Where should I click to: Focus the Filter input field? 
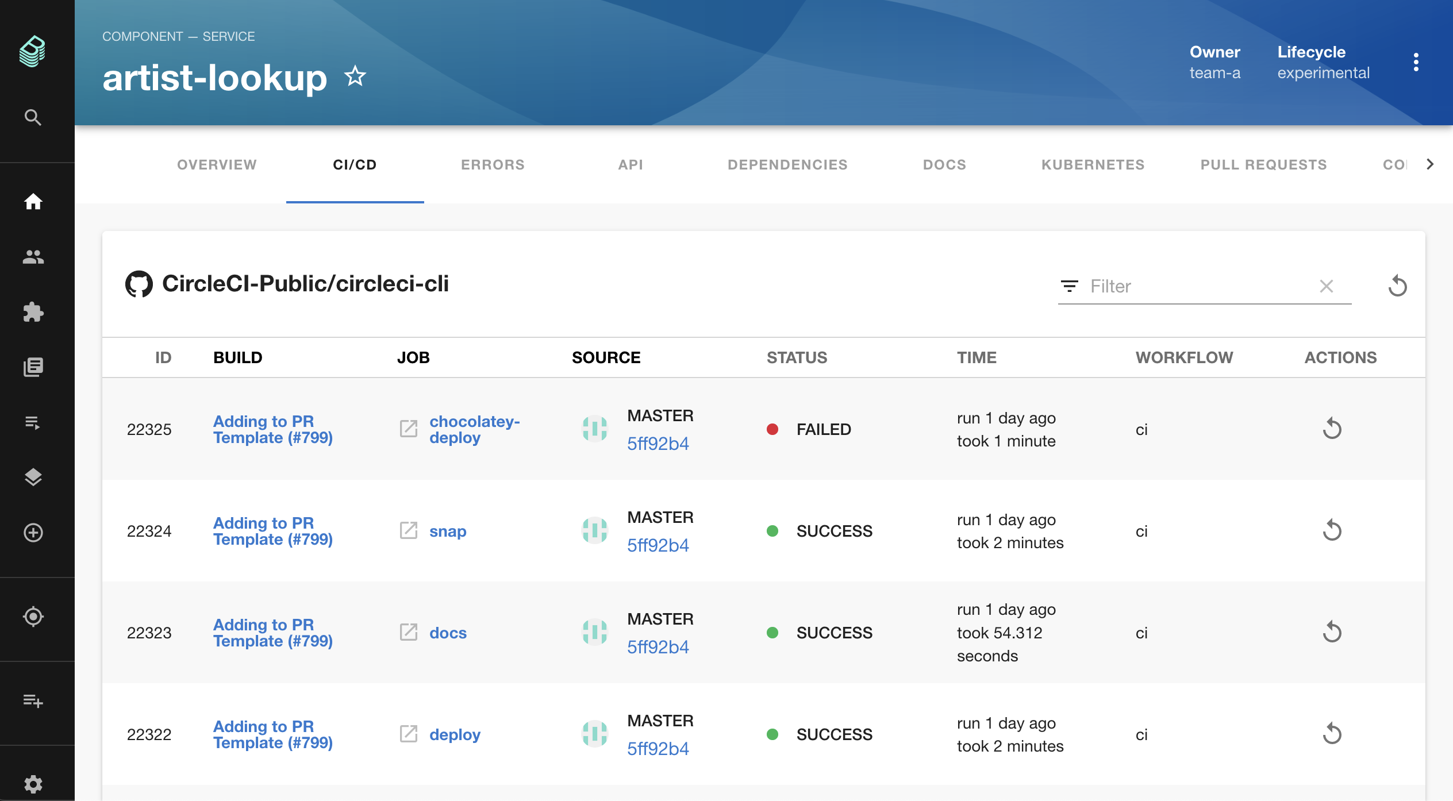[1199, 286]
